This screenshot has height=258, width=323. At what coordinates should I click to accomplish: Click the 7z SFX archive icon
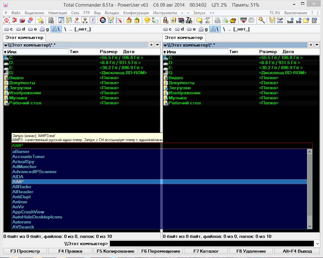(x=189, y=20)
